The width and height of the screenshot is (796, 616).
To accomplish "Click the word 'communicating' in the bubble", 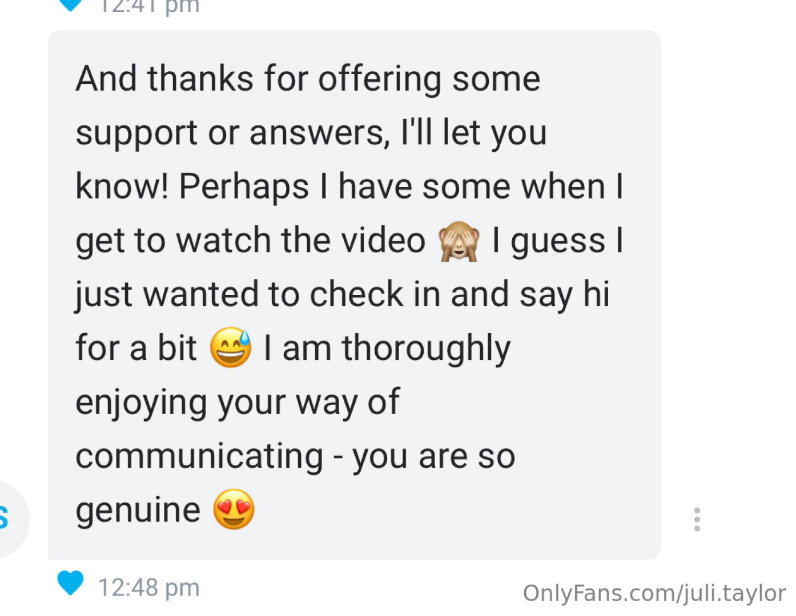I will 199,456.
